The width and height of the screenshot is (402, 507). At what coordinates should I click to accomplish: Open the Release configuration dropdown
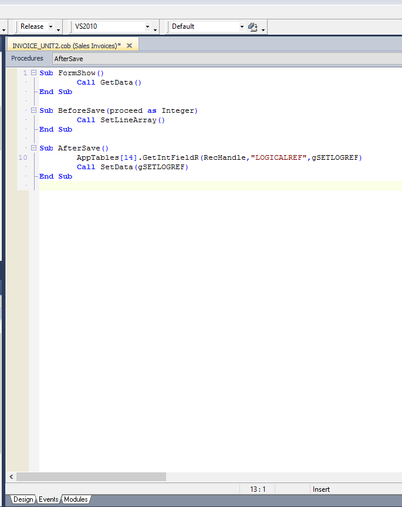[x=50, y=26]
